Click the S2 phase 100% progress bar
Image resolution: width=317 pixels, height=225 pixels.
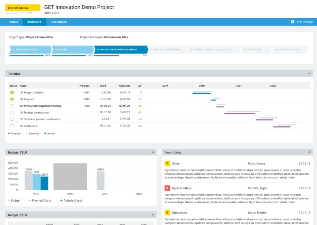pos(69,55)
